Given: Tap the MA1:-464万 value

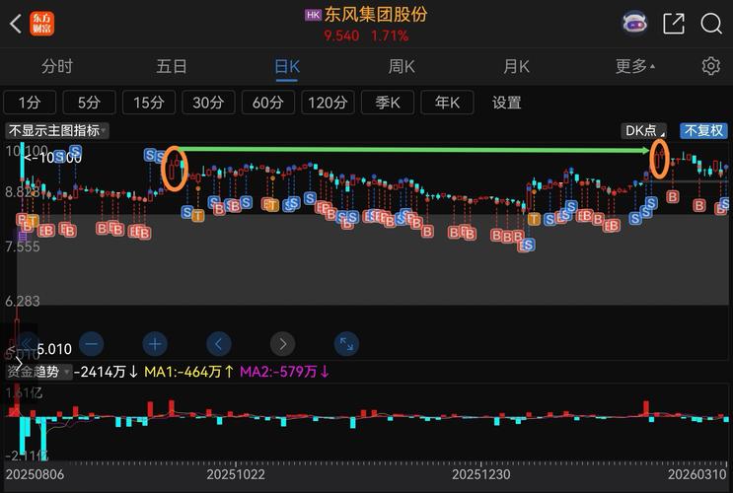Looking at the screenshot, I should click(x=188, y=372).
